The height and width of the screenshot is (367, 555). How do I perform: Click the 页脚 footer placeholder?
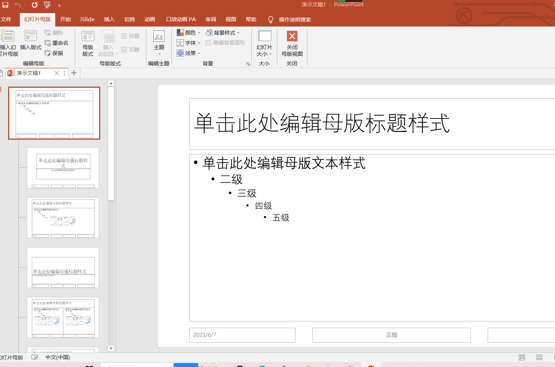point(391,335)
